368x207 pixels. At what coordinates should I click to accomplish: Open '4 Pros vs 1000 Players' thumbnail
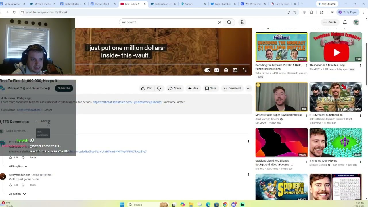[336, 143]
